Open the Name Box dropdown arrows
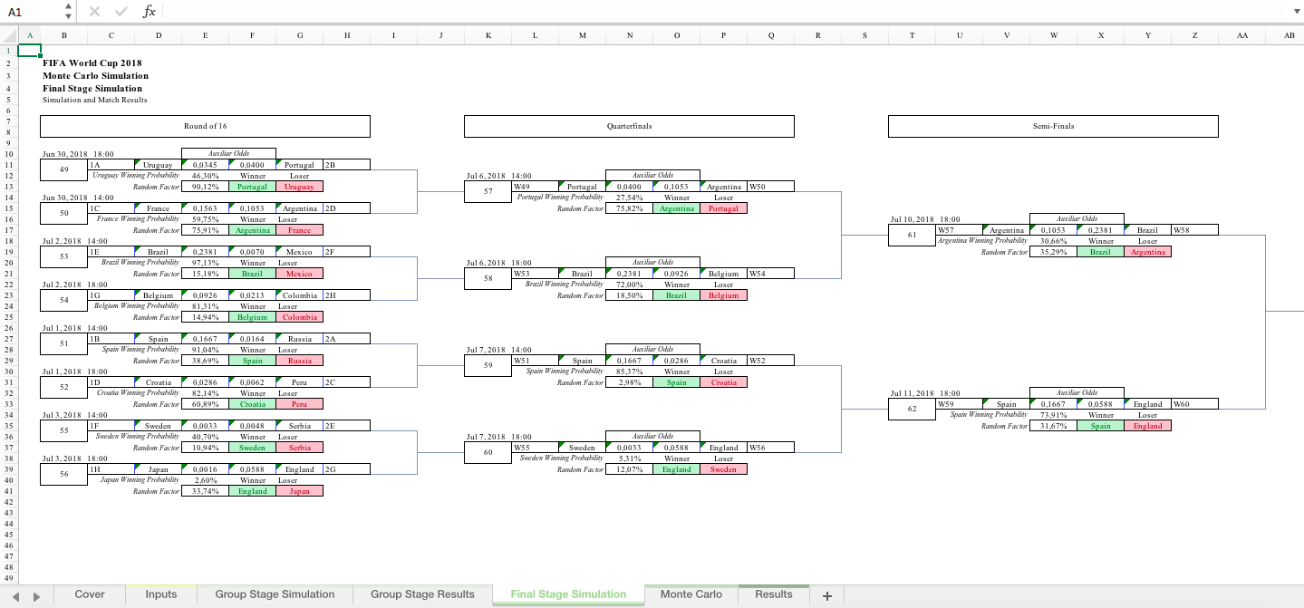The width and height of the screenshot is (1304, 608). 69,12
